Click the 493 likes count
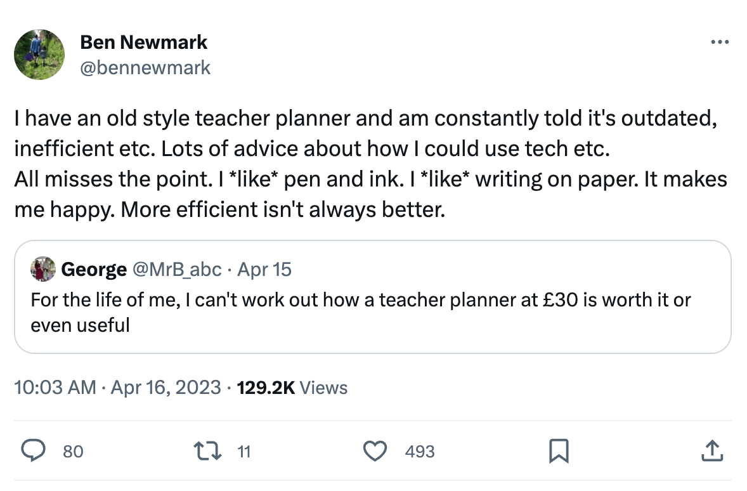This screenshot has width=747, height=491. 420,452
